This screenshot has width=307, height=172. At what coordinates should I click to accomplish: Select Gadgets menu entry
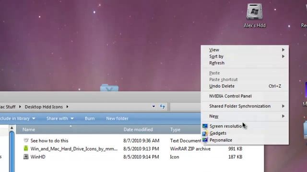coord(245,133)
